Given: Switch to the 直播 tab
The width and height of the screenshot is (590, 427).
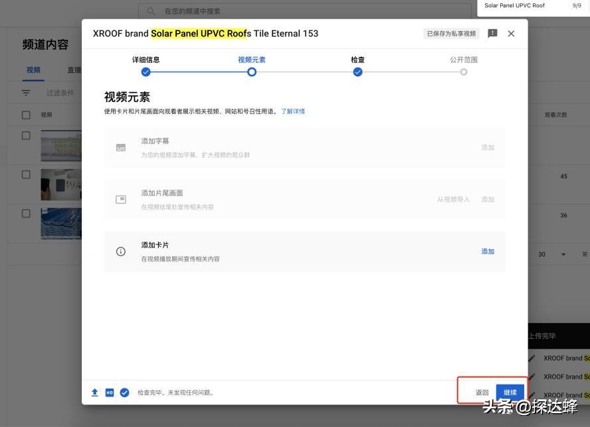Looking at the screenshot, I should point(74,69).
